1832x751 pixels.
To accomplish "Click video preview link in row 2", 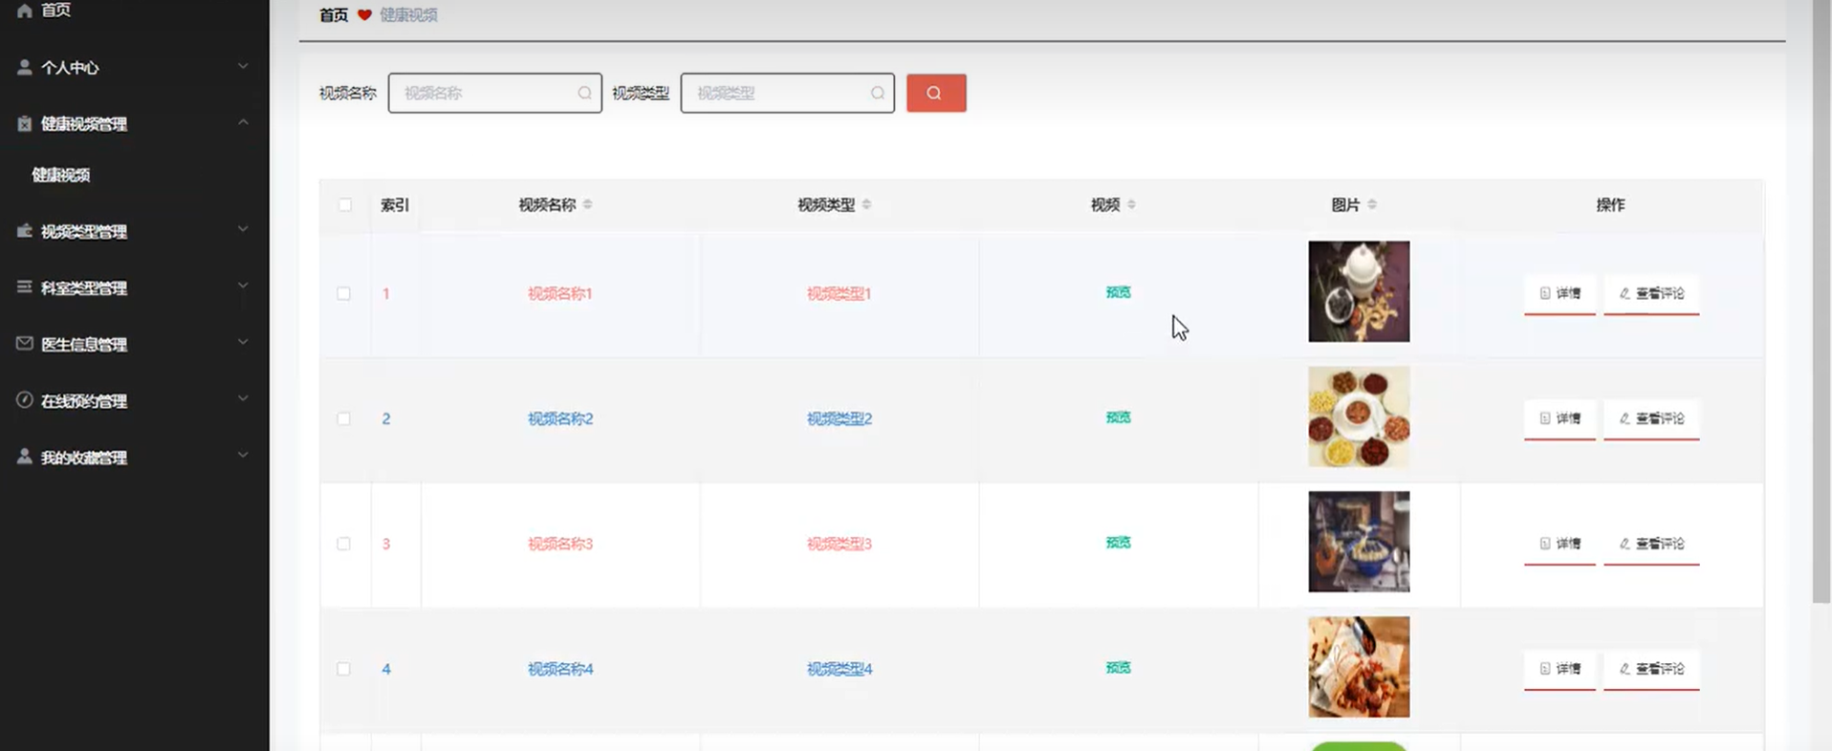I will [x=1118, y=418].
